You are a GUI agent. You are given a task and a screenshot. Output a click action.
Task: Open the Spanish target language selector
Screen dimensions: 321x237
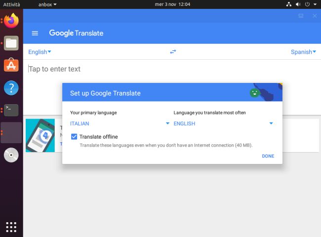pos(303,52)
